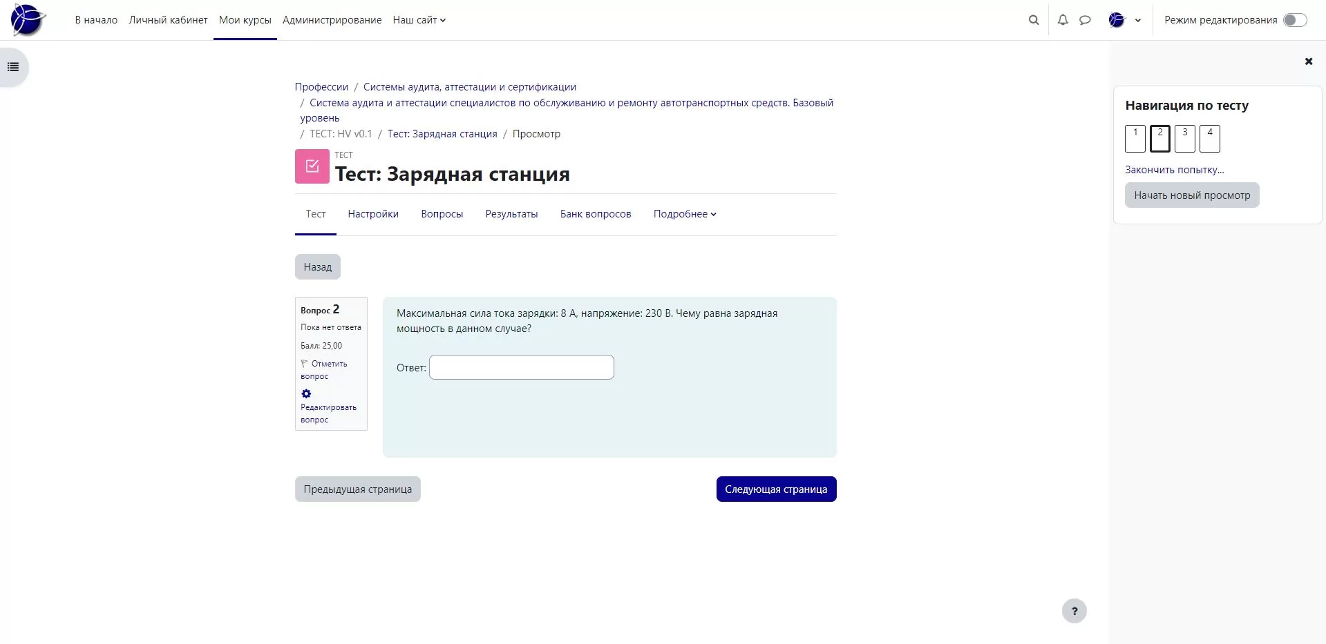This screenshot has height=644, width=1326.
Task: Click the 'Балл: 25,00' text
Action: point(321,346)
